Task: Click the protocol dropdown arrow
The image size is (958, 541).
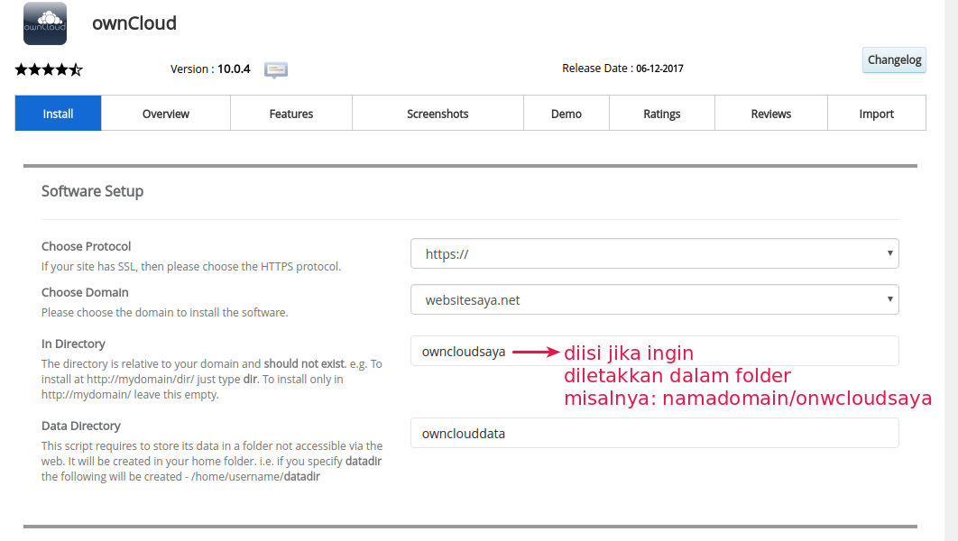Action: [x=888, y=253]
